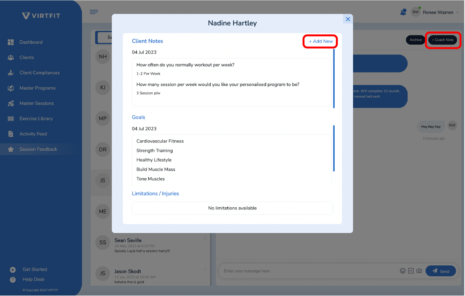Open Master Sessions menu item
This screenshot has height=296, width=465.
(36, 103)
